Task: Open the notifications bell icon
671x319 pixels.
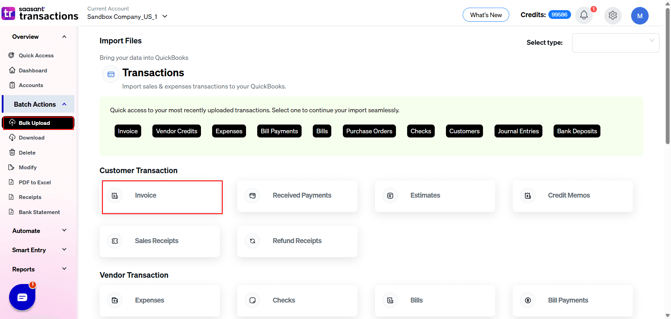Action: [x=584, y=15]
